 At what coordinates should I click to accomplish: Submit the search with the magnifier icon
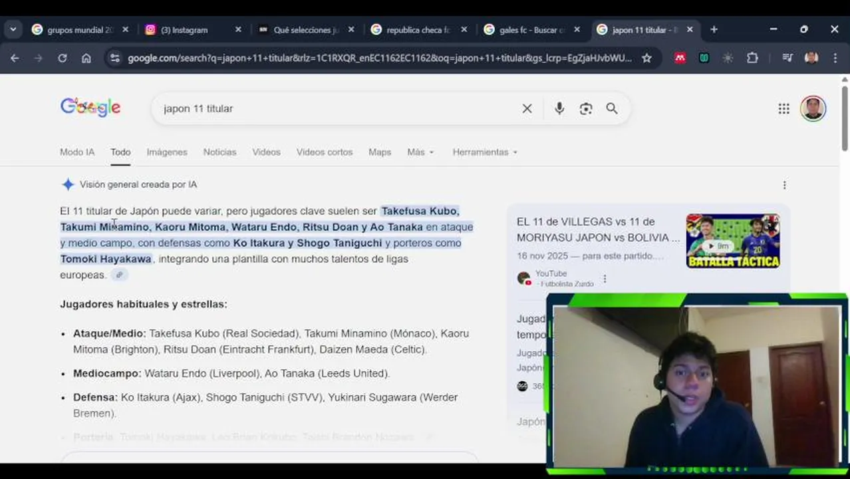click(612, 108)
